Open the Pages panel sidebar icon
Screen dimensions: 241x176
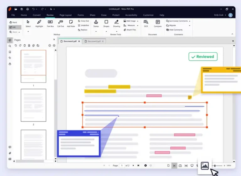pyautogui.click(x=10, y=40)
